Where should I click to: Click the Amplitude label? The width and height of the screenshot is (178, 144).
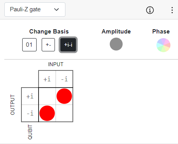116,32
